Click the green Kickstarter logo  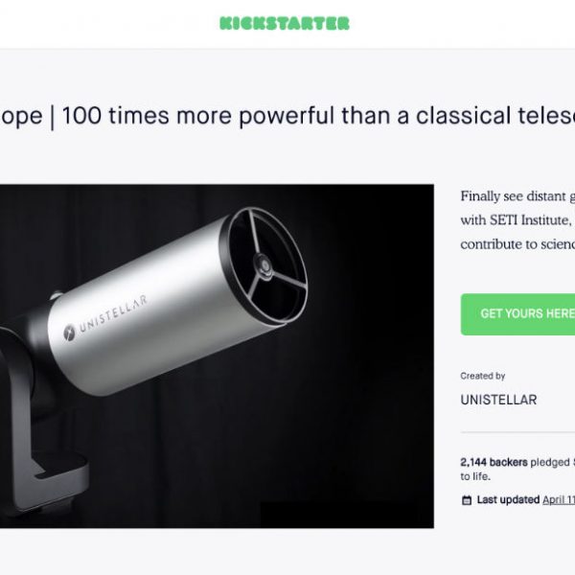click(x=285, y=23)
